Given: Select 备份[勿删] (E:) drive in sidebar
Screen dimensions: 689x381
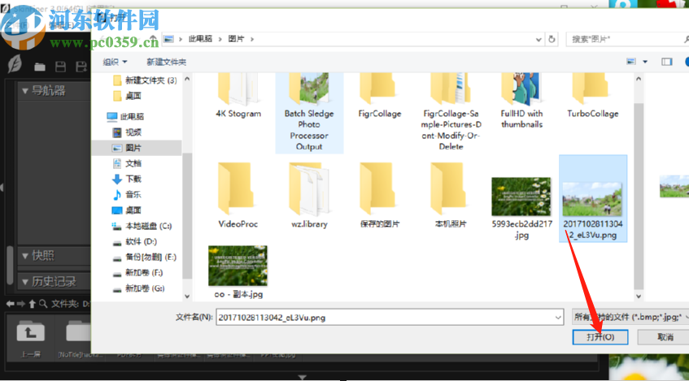Looking at the screenshot, I should [145, 258].
